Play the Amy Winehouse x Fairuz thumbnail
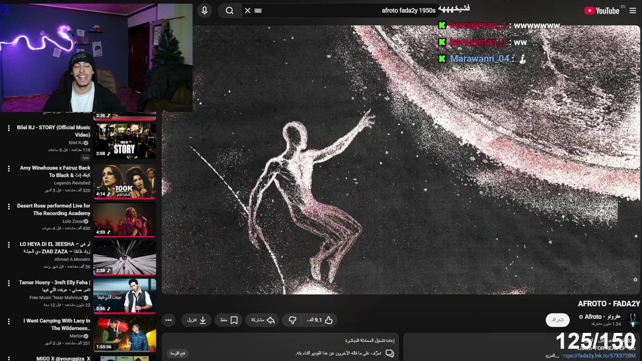 pyautogui.click(x=124, y=182)
